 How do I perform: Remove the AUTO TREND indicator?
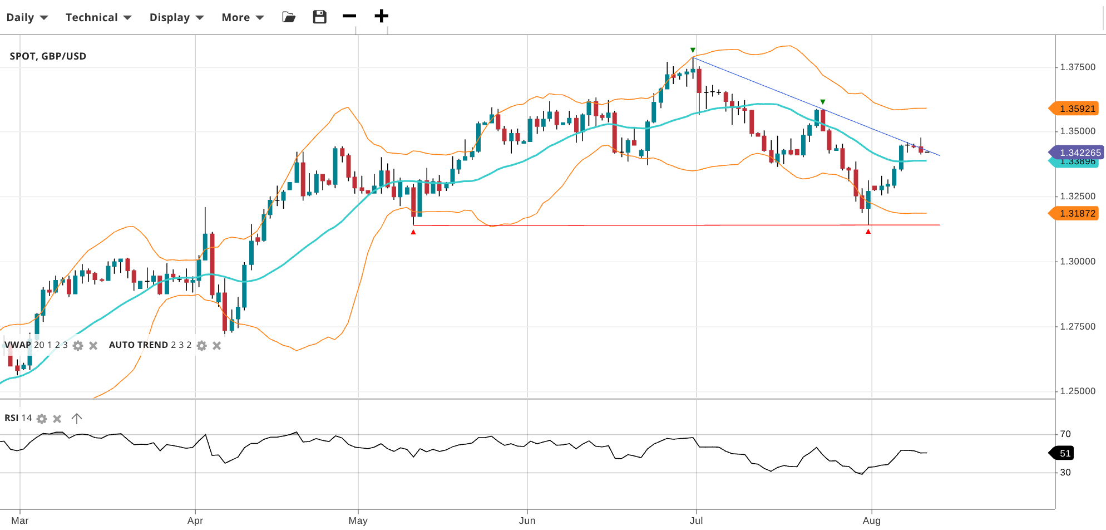217,346
